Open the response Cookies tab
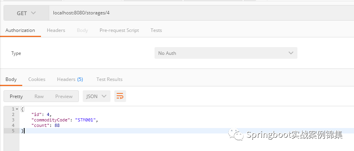The height and width of the screenshot is (151, 354). click(x=37, y=79)
